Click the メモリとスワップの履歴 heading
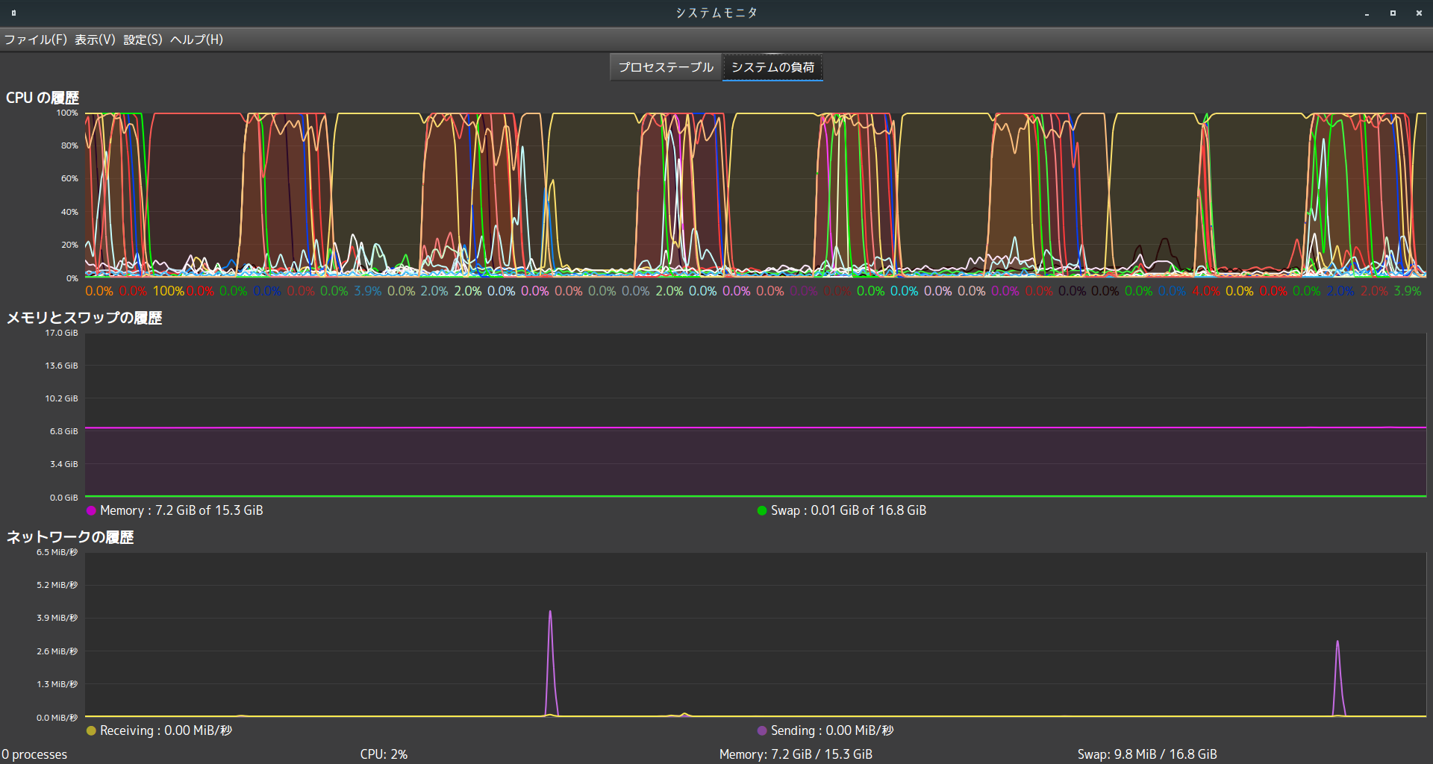 (x=84, y=318)
